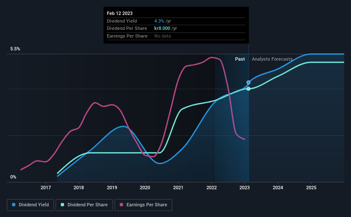Select the 2018 label on the time axis

(x=79, y=188)
